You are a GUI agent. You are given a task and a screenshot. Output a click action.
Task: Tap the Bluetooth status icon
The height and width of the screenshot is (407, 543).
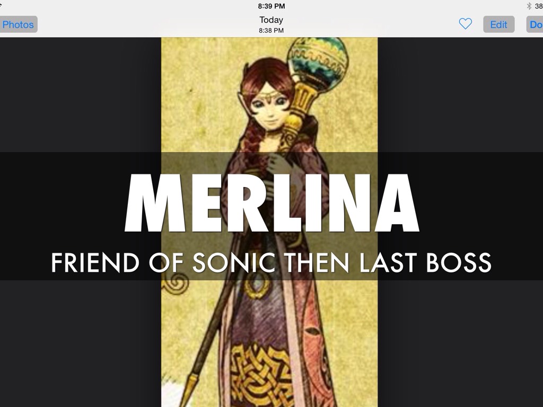(x=529, y=6)
